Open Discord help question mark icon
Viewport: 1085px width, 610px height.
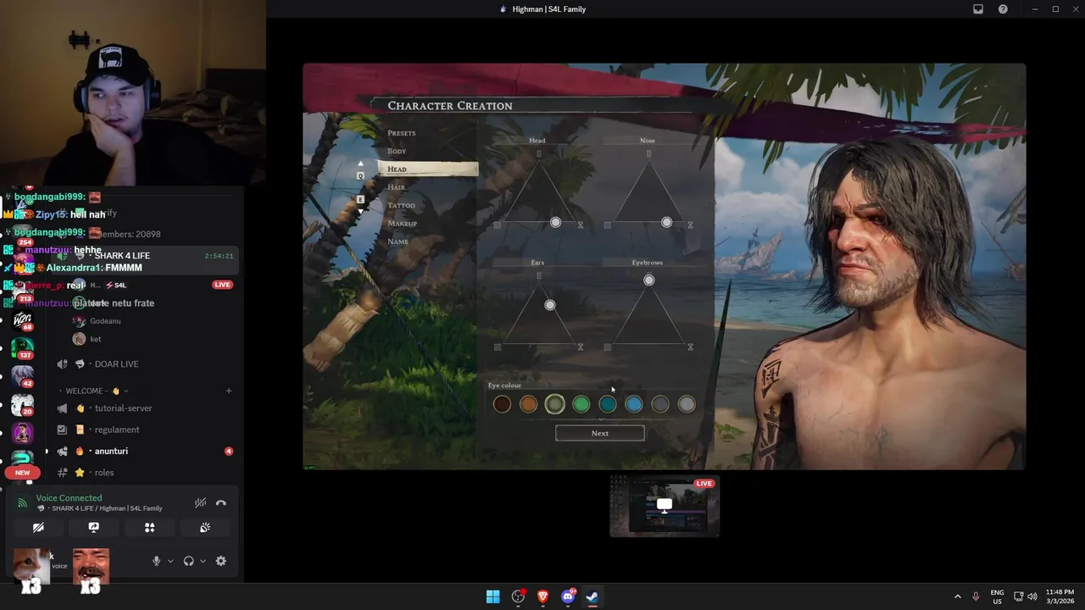(1003, 9)
